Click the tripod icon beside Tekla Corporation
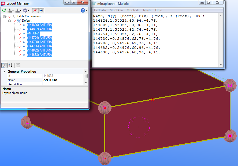Screen dimensions: 238x166 click(x=14, y=17)
